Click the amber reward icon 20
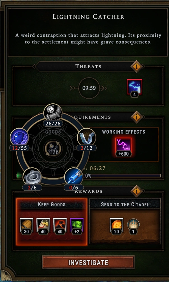Viewport: 169px width, 282px height. coord(116,226)
